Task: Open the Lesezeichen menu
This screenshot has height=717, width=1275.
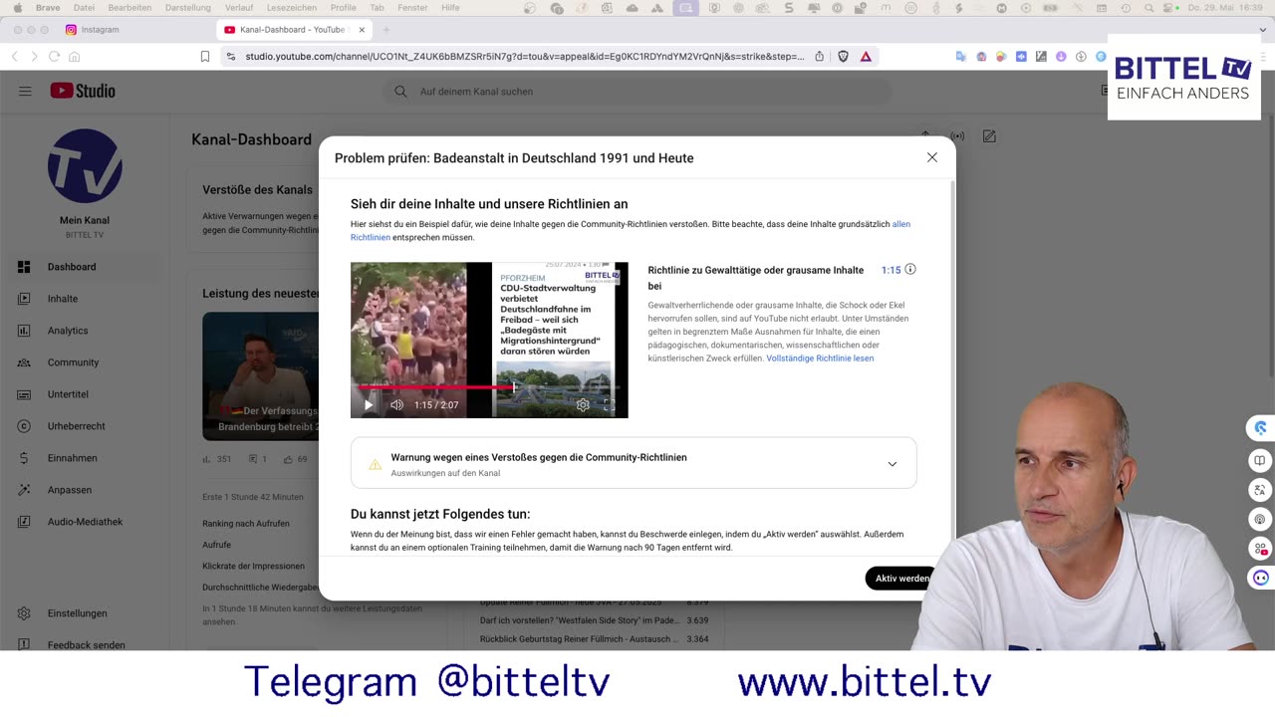Action: tap(292, 8)
